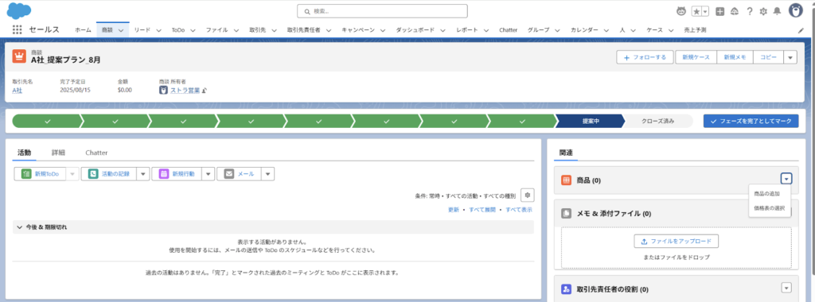This screenshot has height=302, width=815.
Task: Open the Trailhead icon beside the help question mark
Action: [x=735, y=11]
